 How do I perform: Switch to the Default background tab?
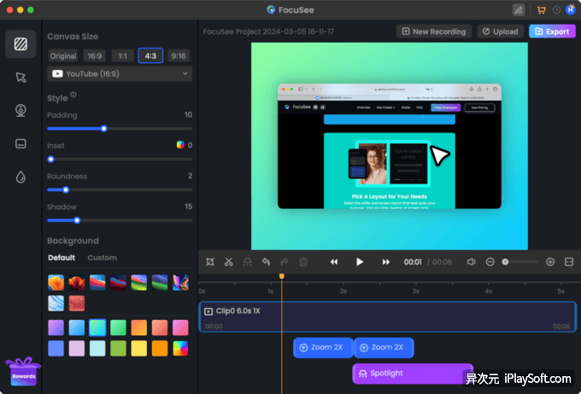[62, 258]
